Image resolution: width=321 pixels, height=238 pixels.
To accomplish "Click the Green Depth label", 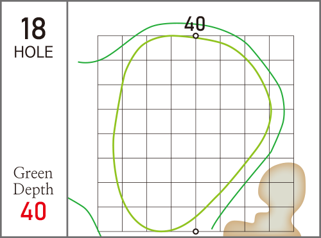I will click(x=33, y=181).
